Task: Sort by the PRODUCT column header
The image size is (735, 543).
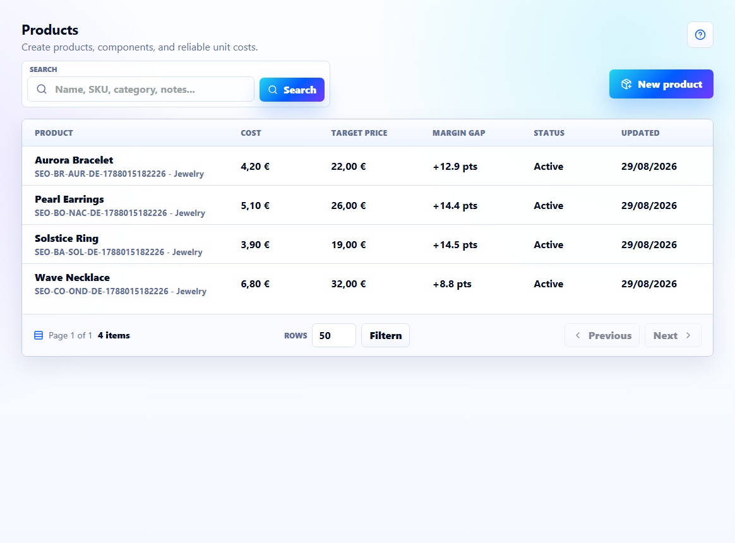Action: point(54,133)
